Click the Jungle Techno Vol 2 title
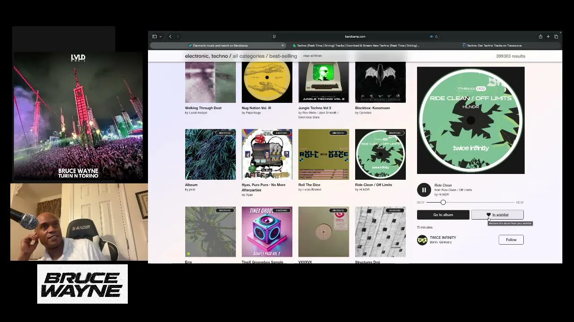 pyautogui.click(x=314, y=108)
